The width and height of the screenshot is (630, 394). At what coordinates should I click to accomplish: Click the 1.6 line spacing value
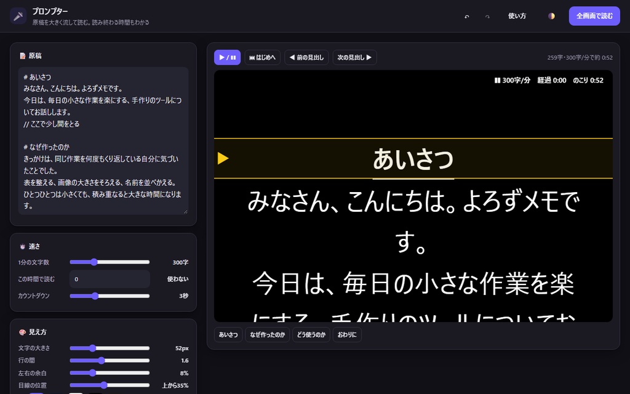tap(185, 361)
